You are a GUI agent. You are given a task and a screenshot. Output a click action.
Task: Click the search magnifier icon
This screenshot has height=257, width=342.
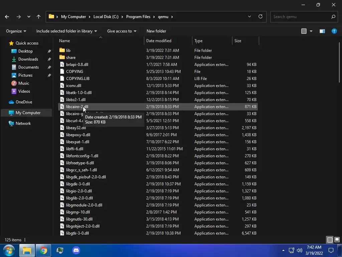coord(333,17)
